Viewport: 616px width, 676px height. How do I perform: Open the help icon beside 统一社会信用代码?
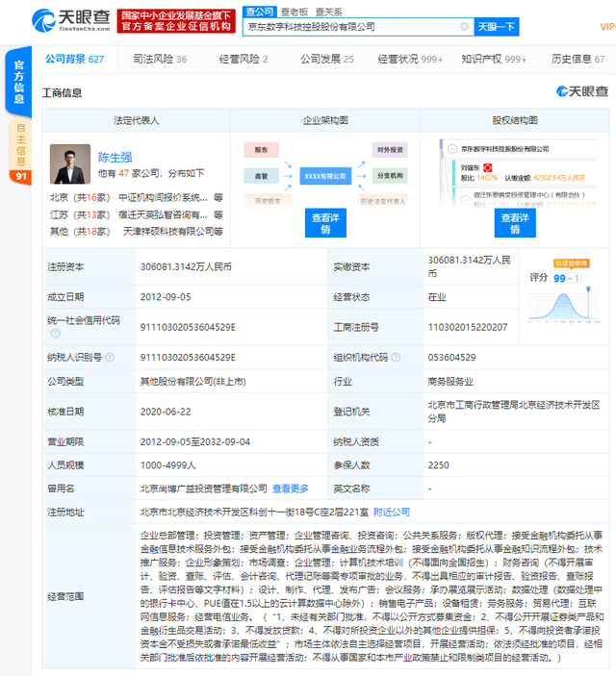(x=55, y=334)
